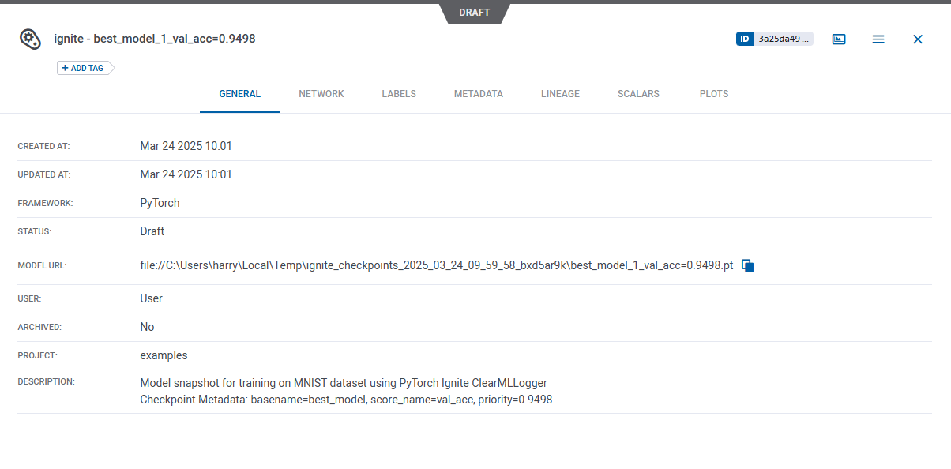
Task: Switch to the Network tab
Action: [x=321, y=94]
